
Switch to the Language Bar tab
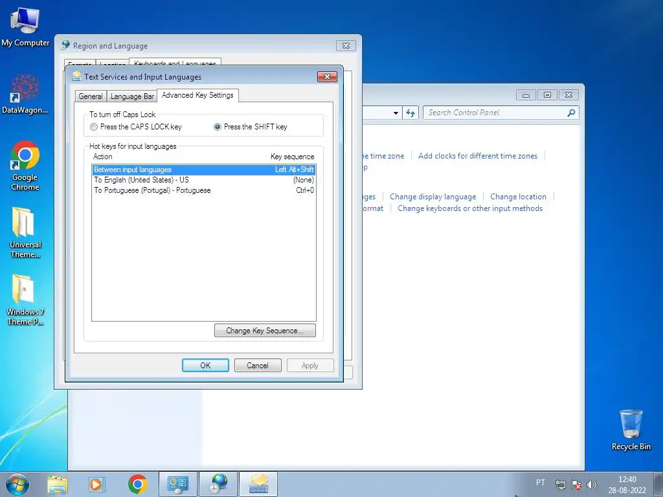point(132,96)
